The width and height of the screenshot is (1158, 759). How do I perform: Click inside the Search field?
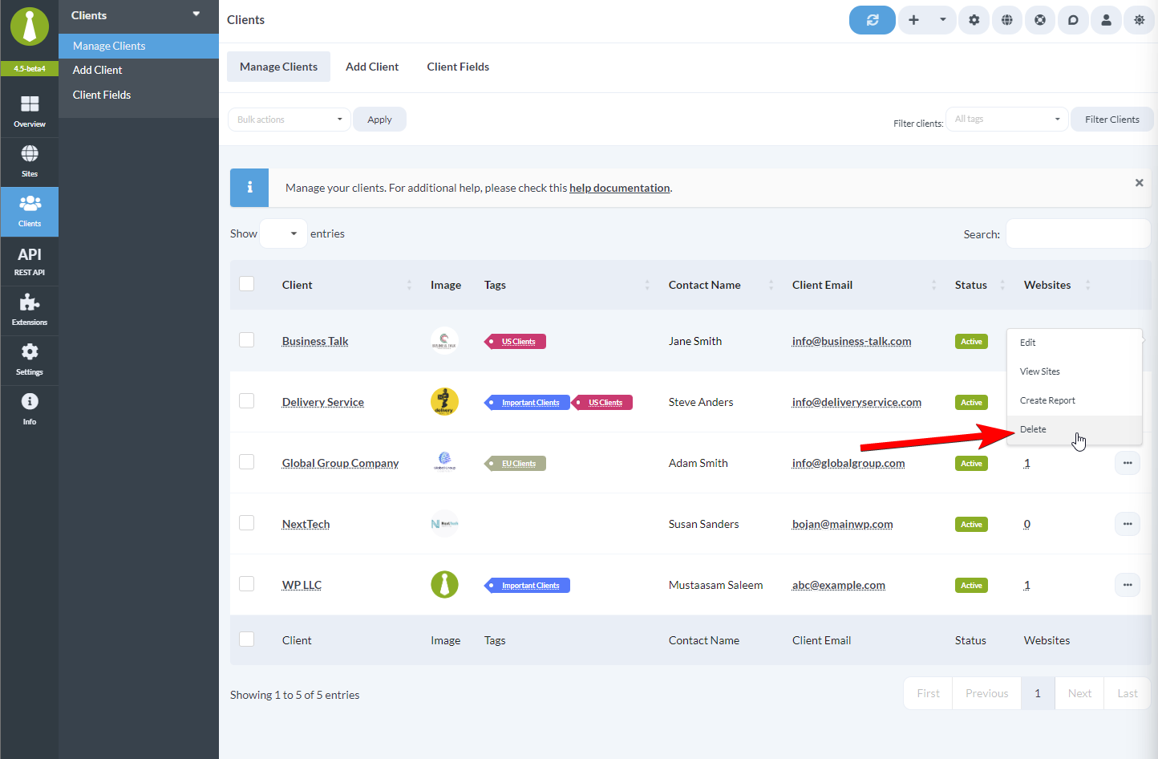[1077, 233]
